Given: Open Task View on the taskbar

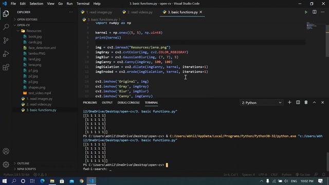Looking at the screenshot, I should pos(32,181).
